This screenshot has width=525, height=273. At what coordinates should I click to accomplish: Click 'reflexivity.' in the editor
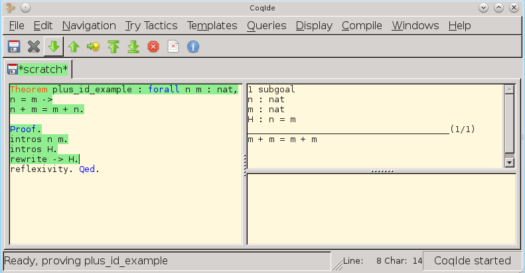(42, 169)
